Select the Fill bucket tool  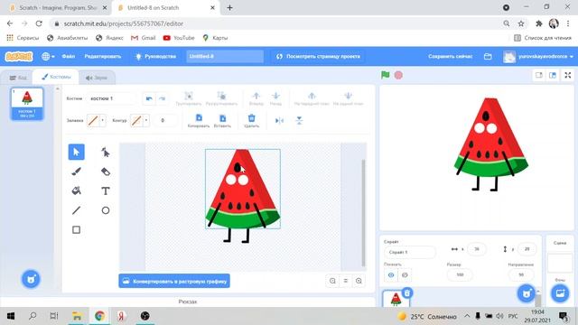(x=76, y=190)
